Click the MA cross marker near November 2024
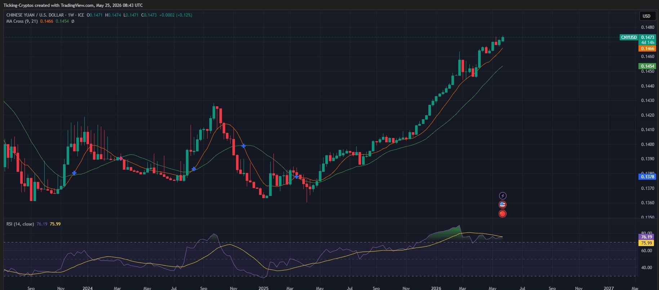 coord(244,146)
